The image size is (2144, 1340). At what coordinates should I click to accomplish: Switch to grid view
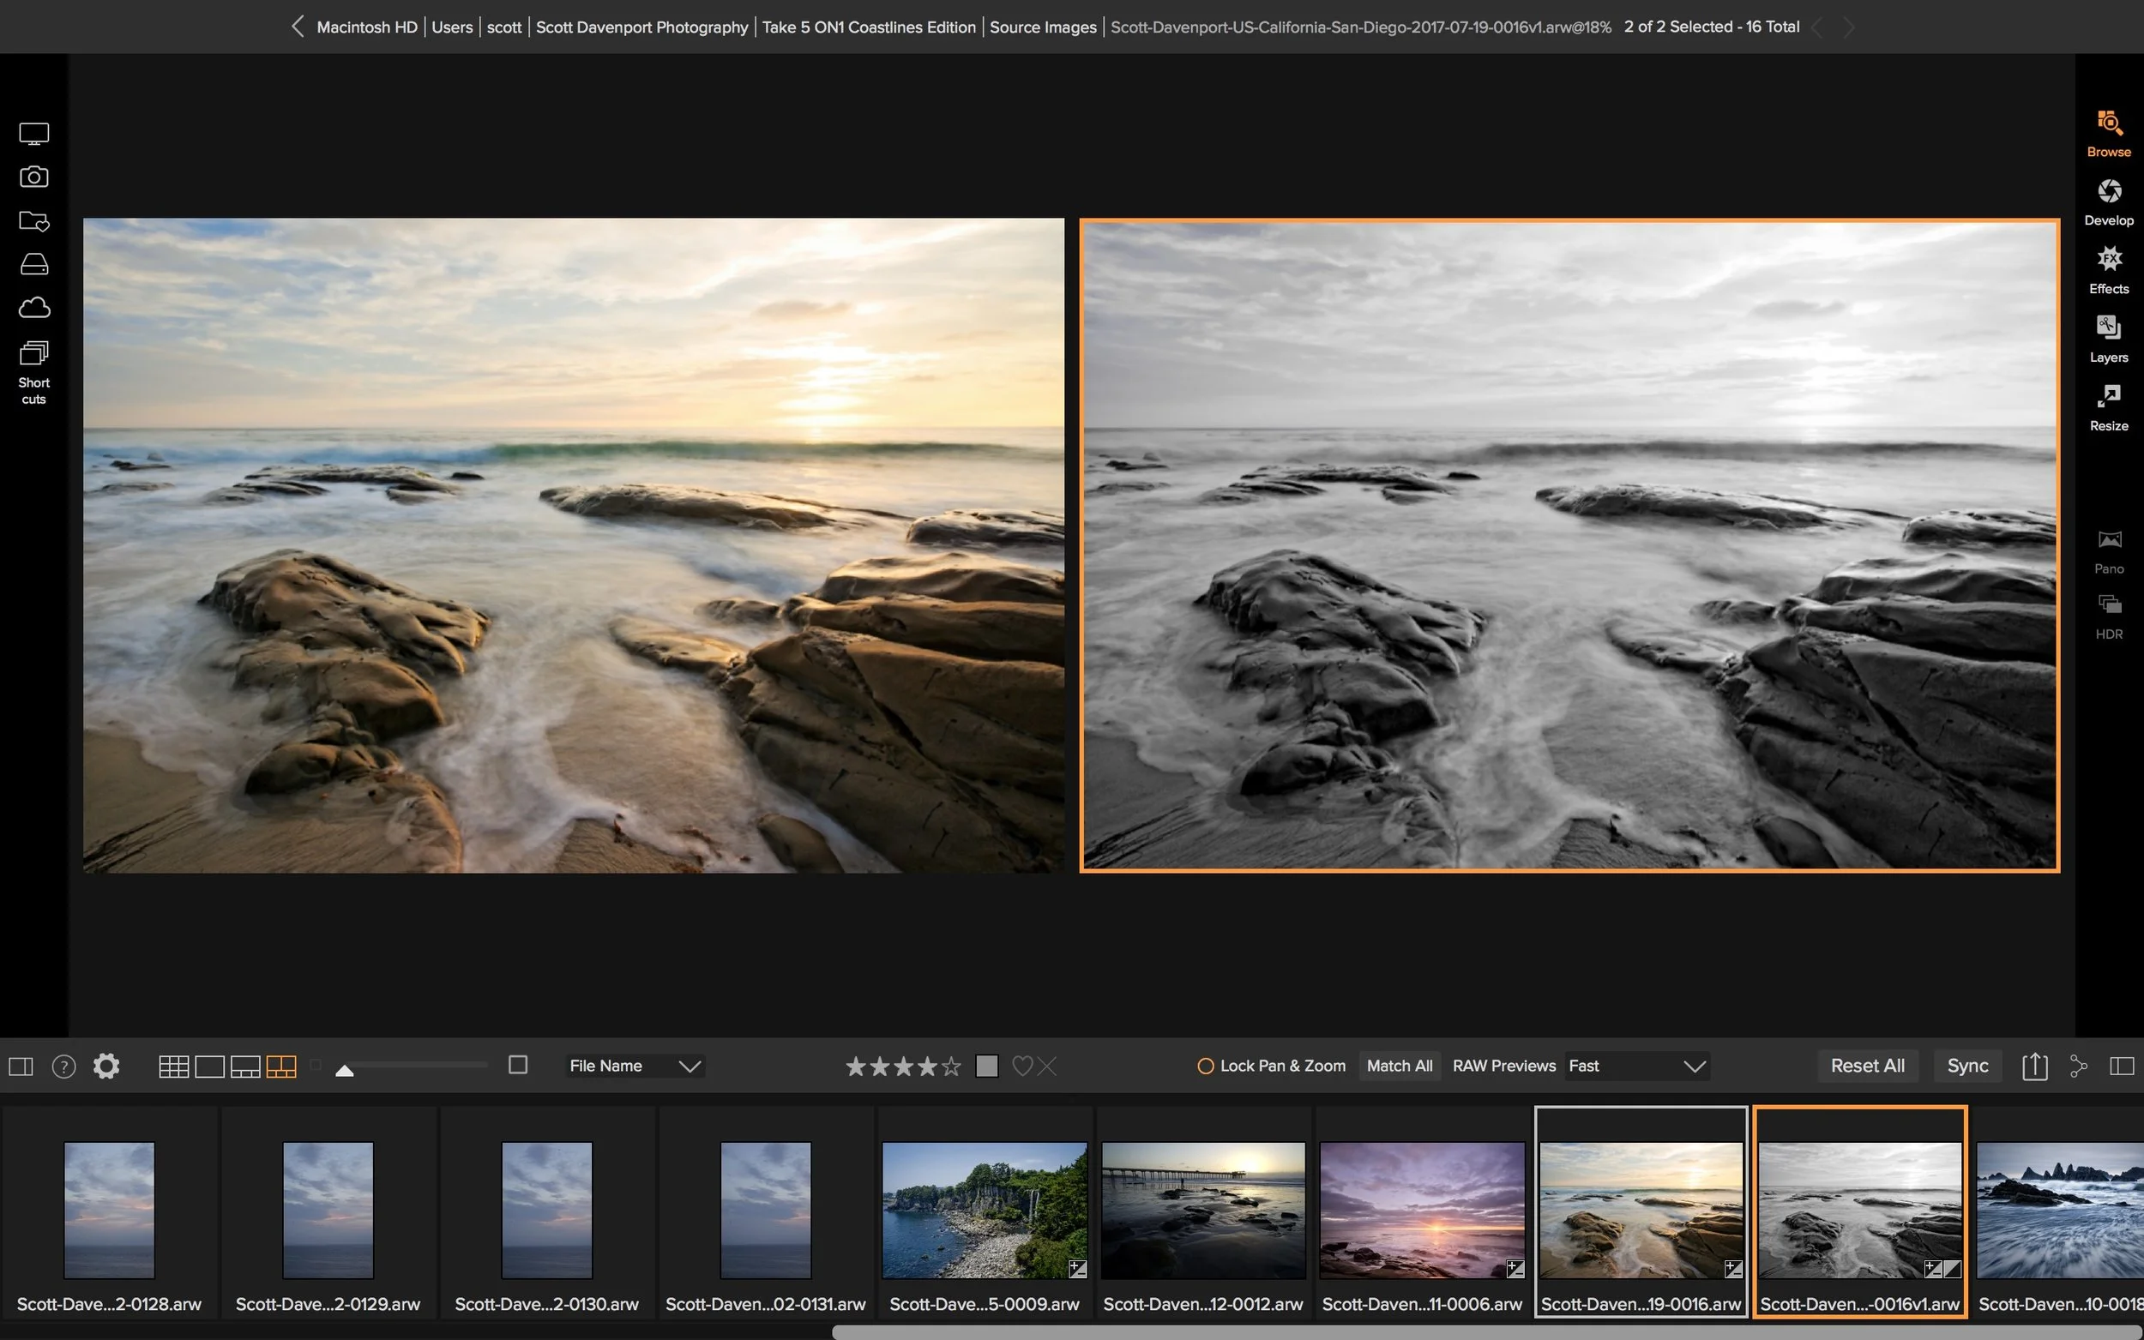[x=174, y=1067]
